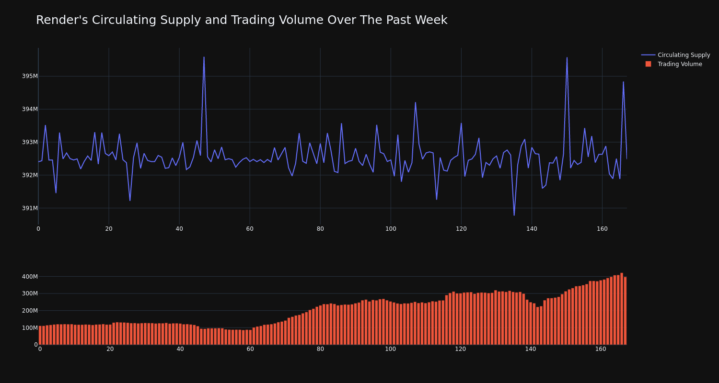
Task: Select the 394M y-axis label
Action: 30,109
